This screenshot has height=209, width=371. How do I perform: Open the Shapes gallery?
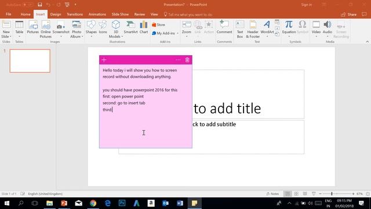pyautogui.click(x=91, y=29)
